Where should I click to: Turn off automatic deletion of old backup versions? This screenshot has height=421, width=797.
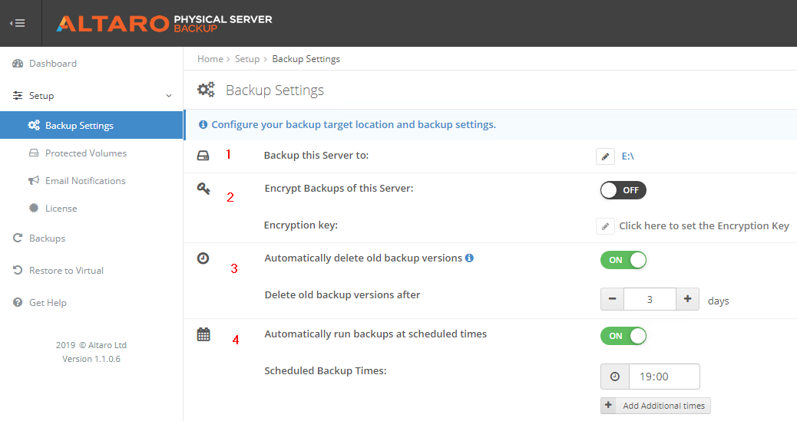[623, 260]
